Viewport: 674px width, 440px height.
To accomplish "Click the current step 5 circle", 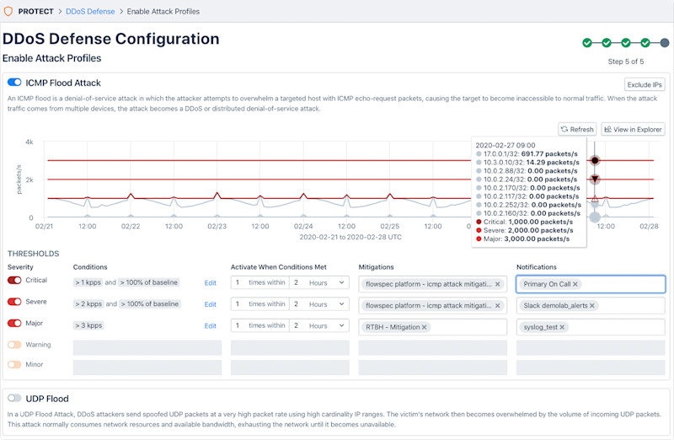I will coord(665,43).
